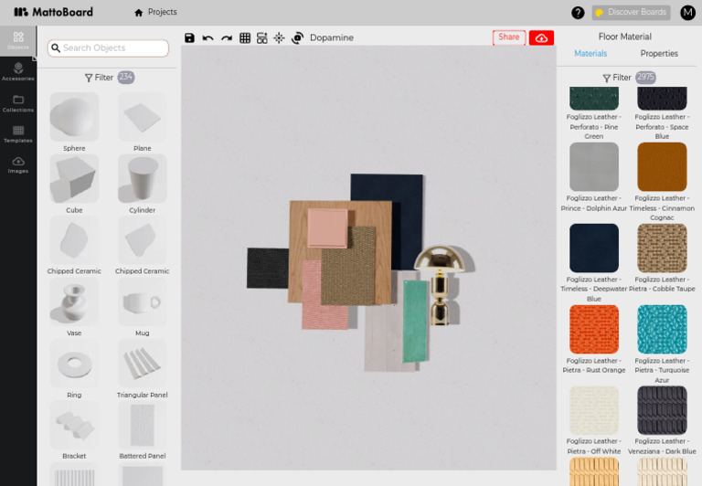Open the Images upload sidebar panel
This screenshot has width=702, height=486.
tap(18, 164)
